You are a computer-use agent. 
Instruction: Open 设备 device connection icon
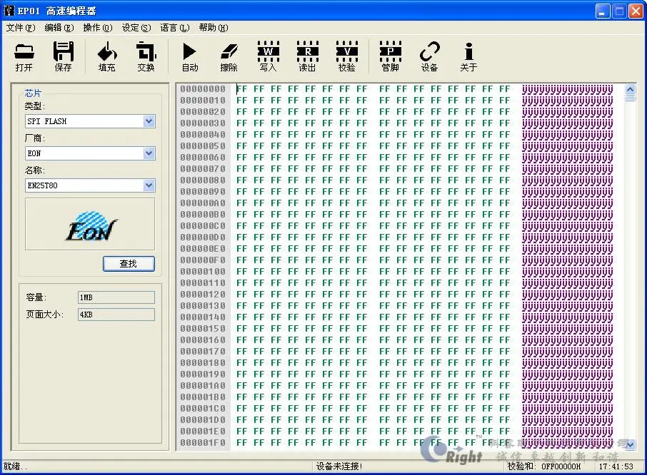click(429, 56)
